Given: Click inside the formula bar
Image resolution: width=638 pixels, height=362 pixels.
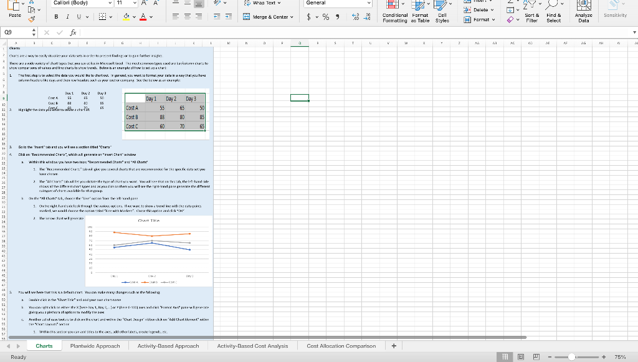Looking at the screenshot, I should coord(355,32).
